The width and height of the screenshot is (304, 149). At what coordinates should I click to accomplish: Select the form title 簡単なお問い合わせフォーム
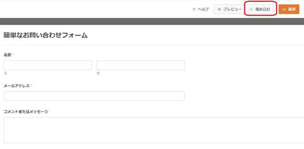pos(45,36)
